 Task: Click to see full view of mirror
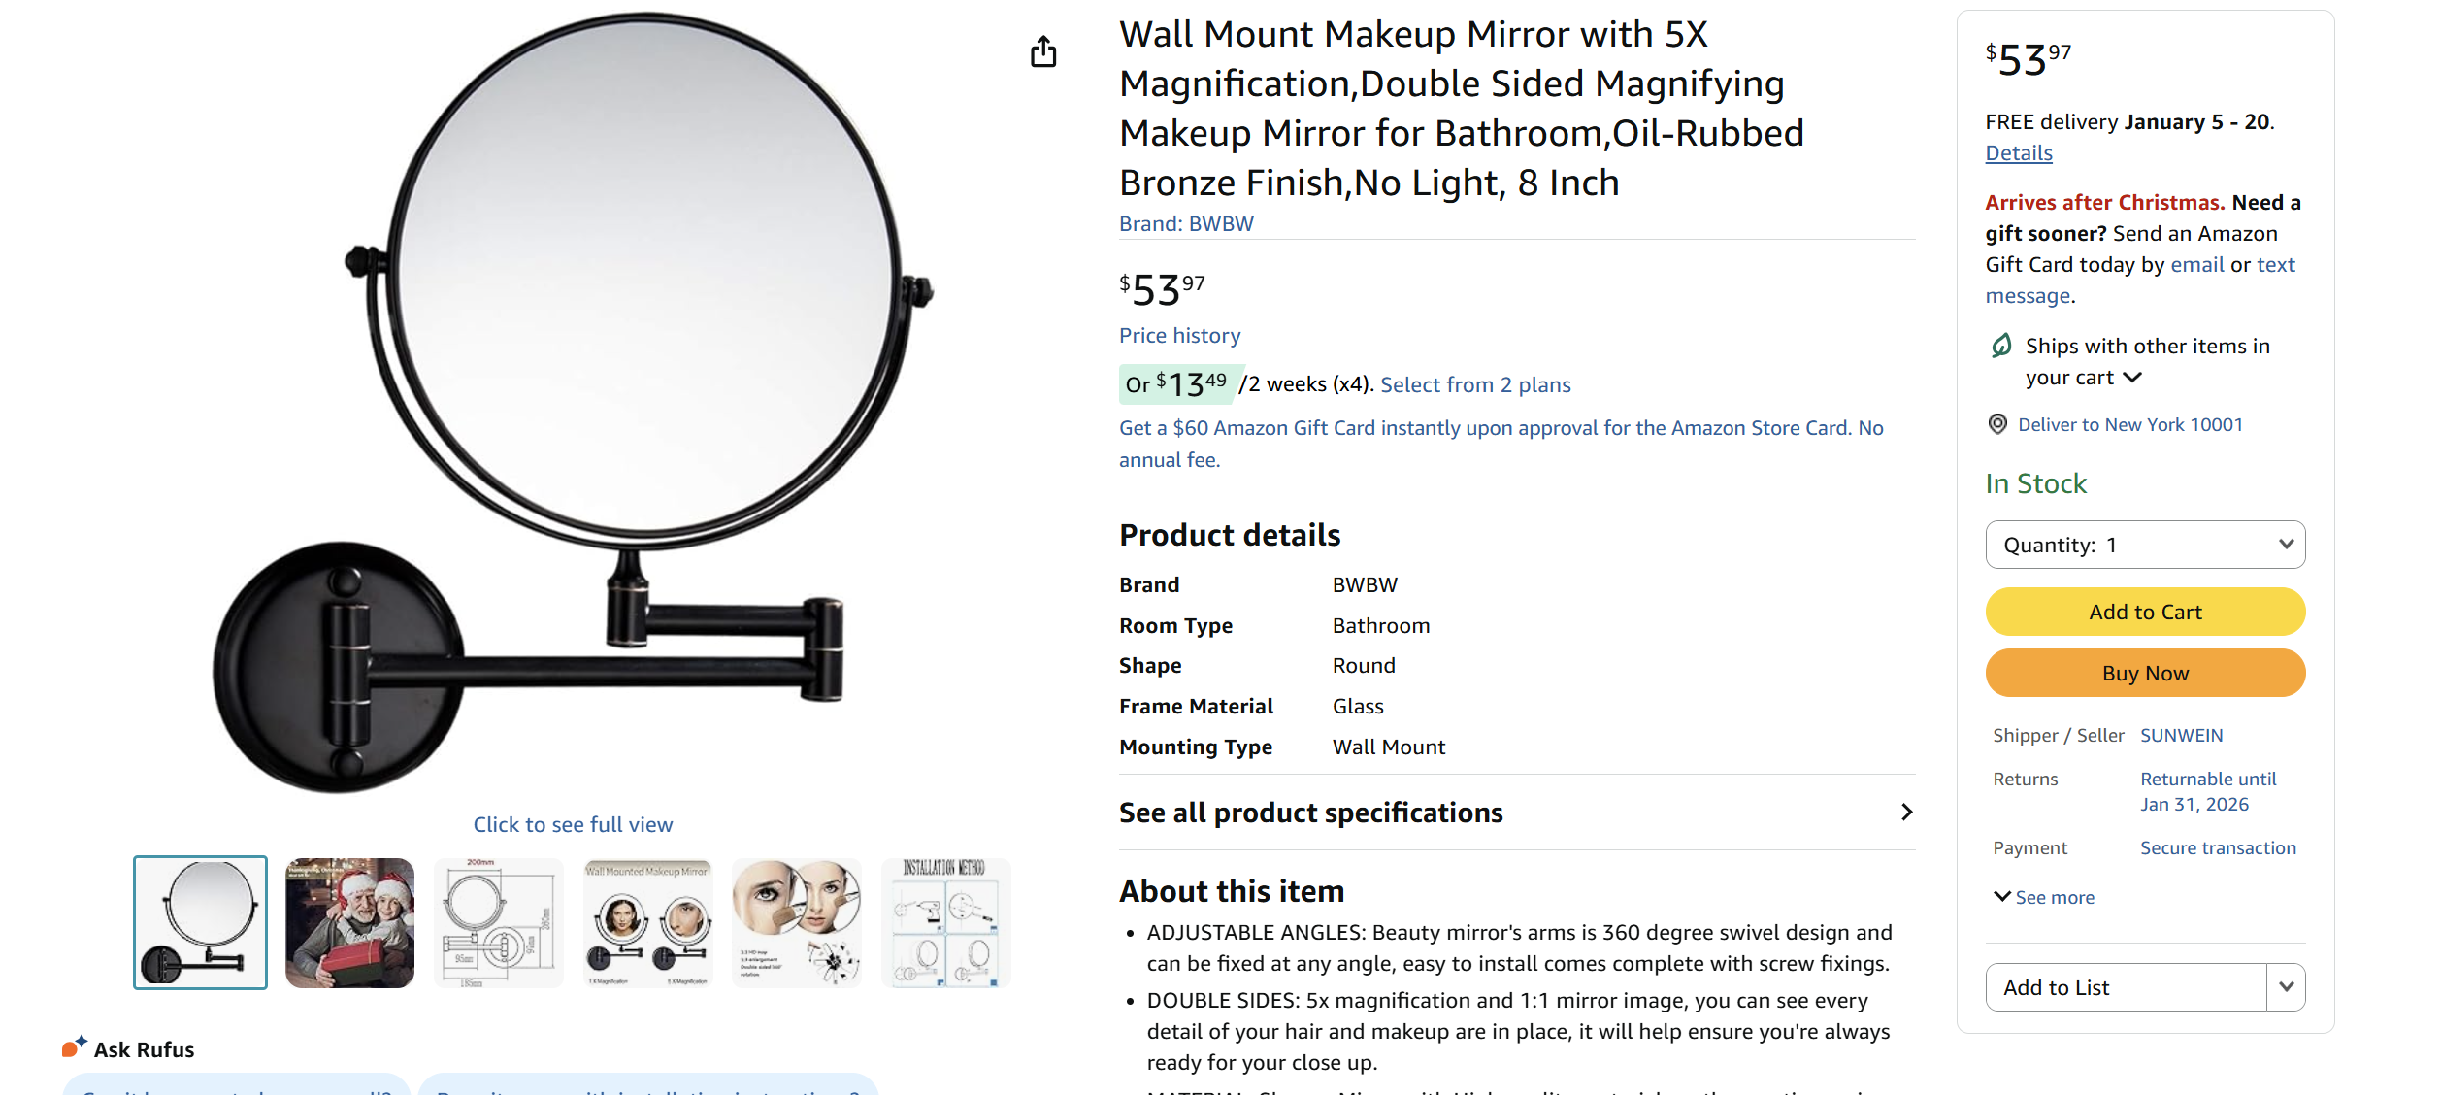[573, 825]
